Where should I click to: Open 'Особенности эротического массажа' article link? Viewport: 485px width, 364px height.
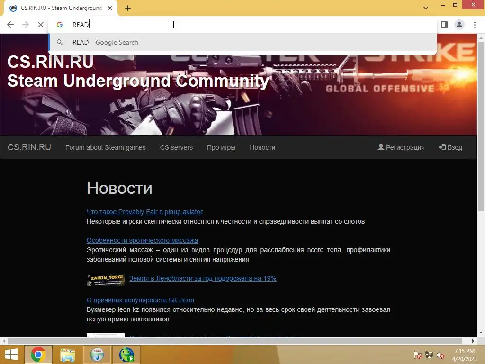pyautogui.click(x=142, y=240)
